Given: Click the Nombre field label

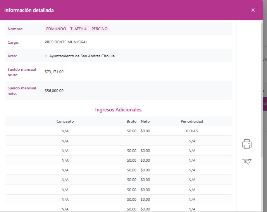Looking at the screenshot, I should (16, 29).
